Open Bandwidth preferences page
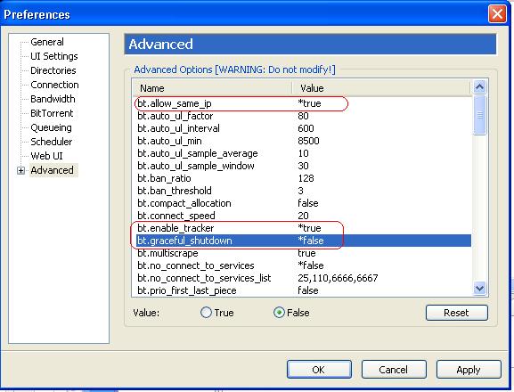Screen dimensions: 514x392 (53, 99)
